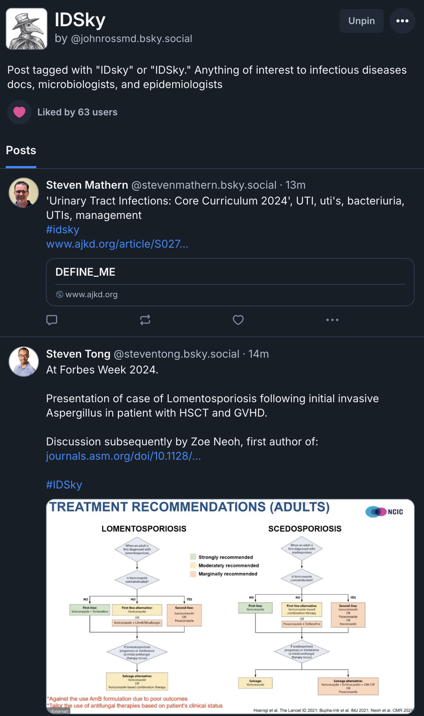View Steven Mathern's profile avatar
This screenshot has height=716, width=424.
pos(24,193)
